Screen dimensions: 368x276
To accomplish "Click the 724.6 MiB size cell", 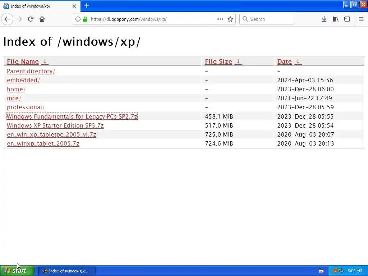I will (219, 143).
